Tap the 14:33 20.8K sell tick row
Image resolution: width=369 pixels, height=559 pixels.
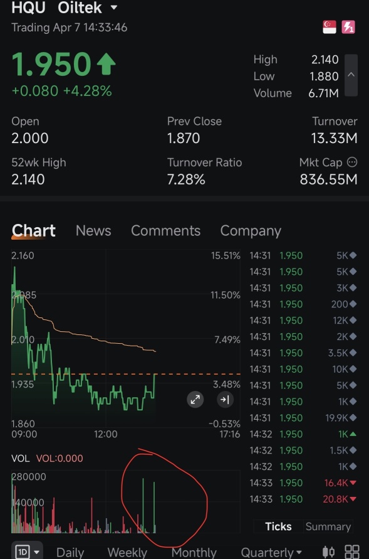click(303, 499)
